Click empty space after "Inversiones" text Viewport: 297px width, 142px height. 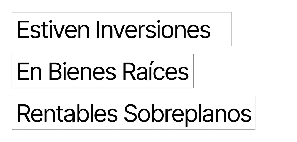pos(221,29)
